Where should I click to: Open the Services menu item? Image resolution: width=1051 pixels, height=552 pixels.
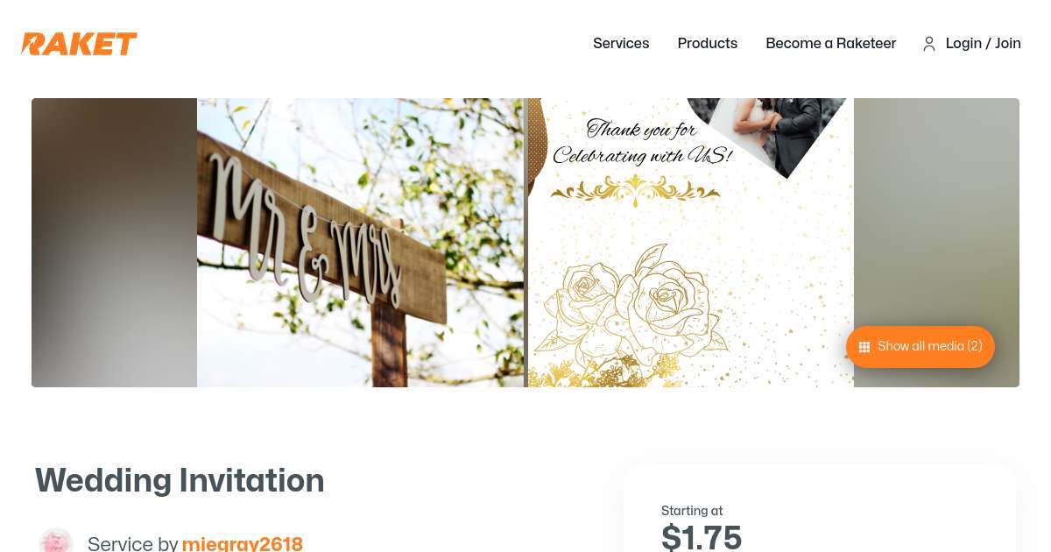(x=621, y=43)
